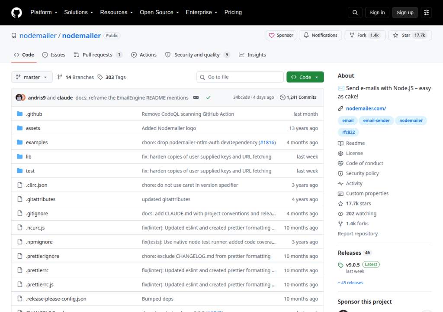Click the .prettierrc file icon
The width and height of the screenshot is (443, 312).
click(x=20, y=270)
